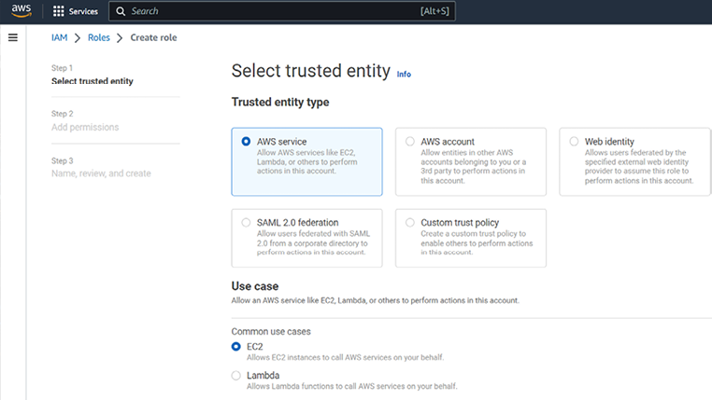
Task: Click Step 1 Select trusted entity
Action: tap(92, 81)
